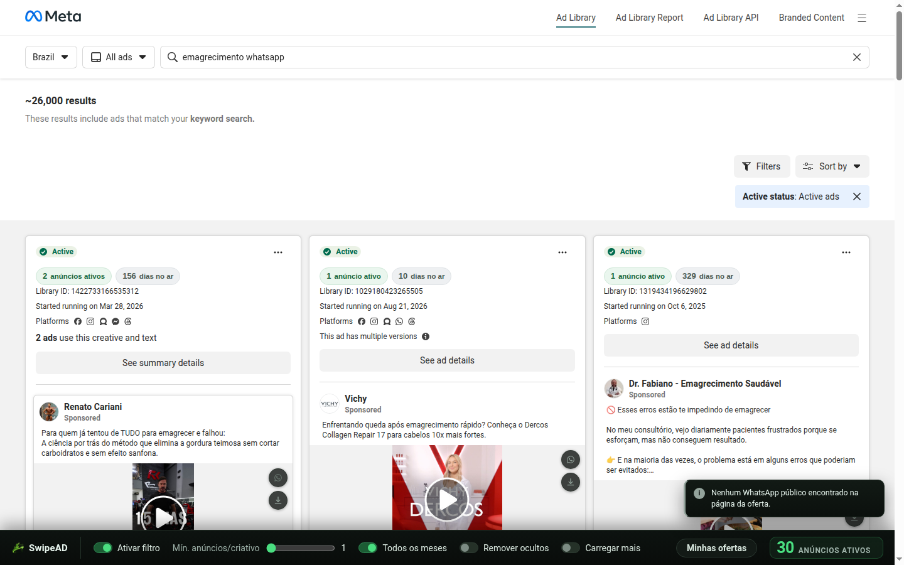
Task: Open the Ad Library tab
Action: coord(576,18)
